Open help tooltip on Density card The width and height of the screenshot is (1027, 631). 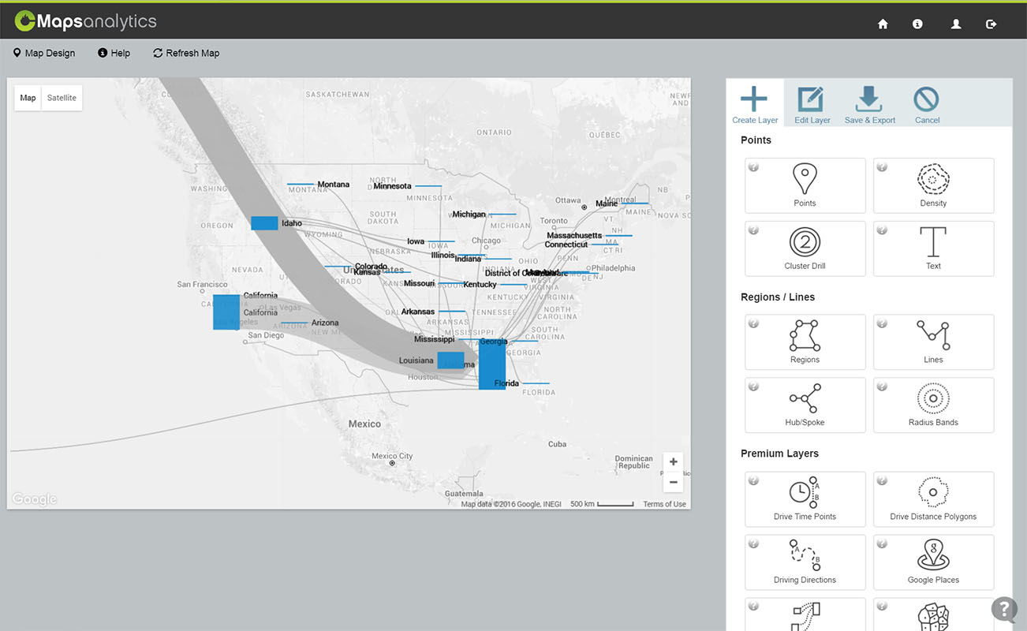tap(882, 167)
